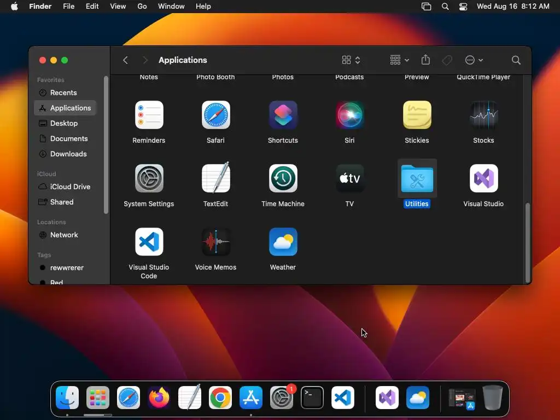Open the Go menu
The width and height of the screenshot is (560, 420).
point(142,7)
